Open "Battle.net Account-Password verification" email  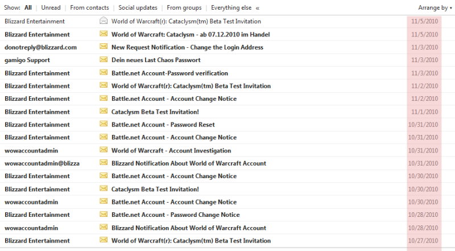pyautogui.click(x=169, y=73)
